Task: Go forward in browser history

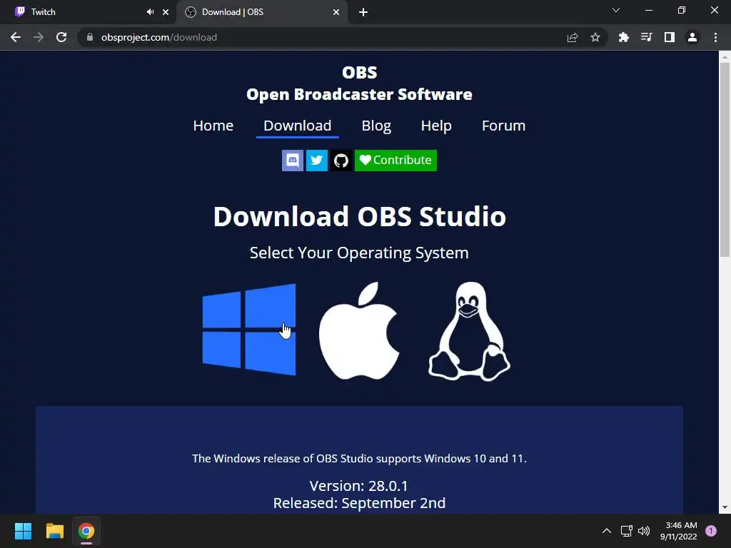Action: tap(39, 37)
